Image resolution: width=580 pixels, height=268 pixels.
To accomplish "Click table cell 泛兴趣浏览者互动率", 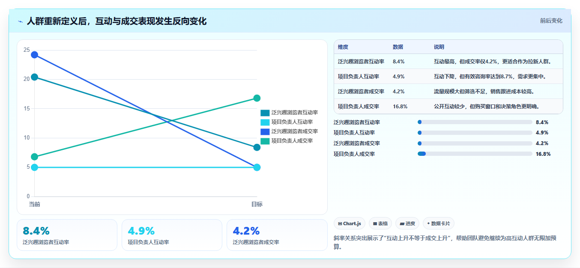I will tap(361, 62).
